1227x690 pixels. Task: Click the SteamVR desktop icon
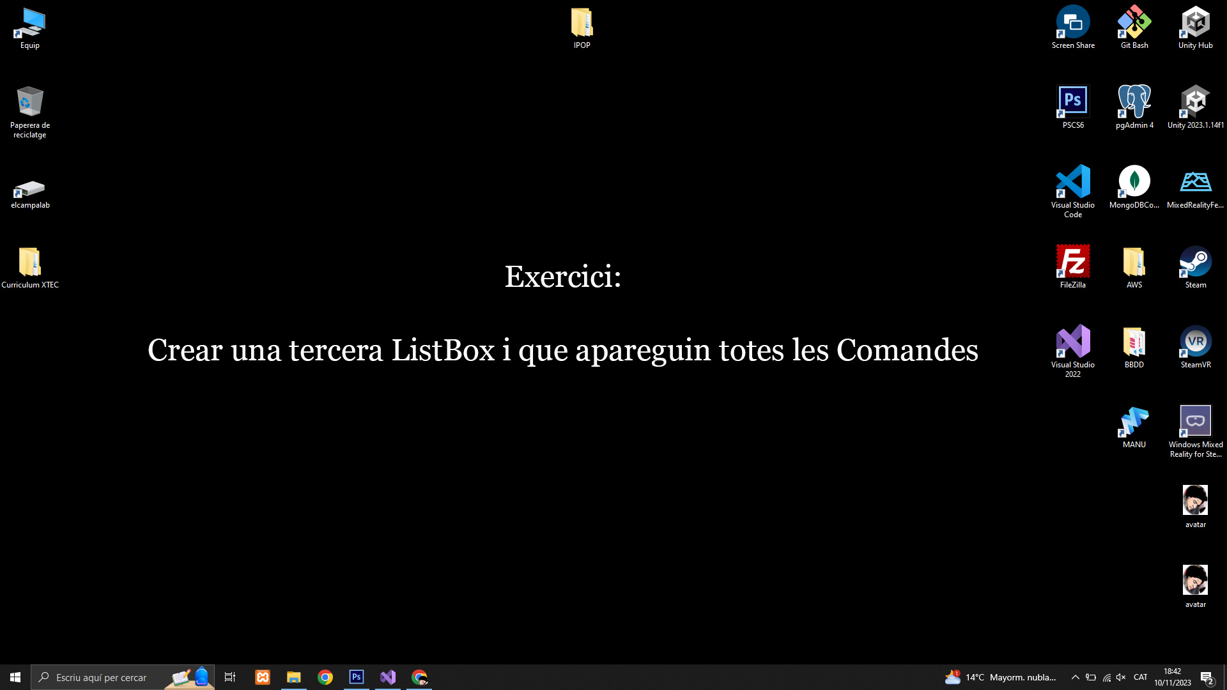[1195, 342]
